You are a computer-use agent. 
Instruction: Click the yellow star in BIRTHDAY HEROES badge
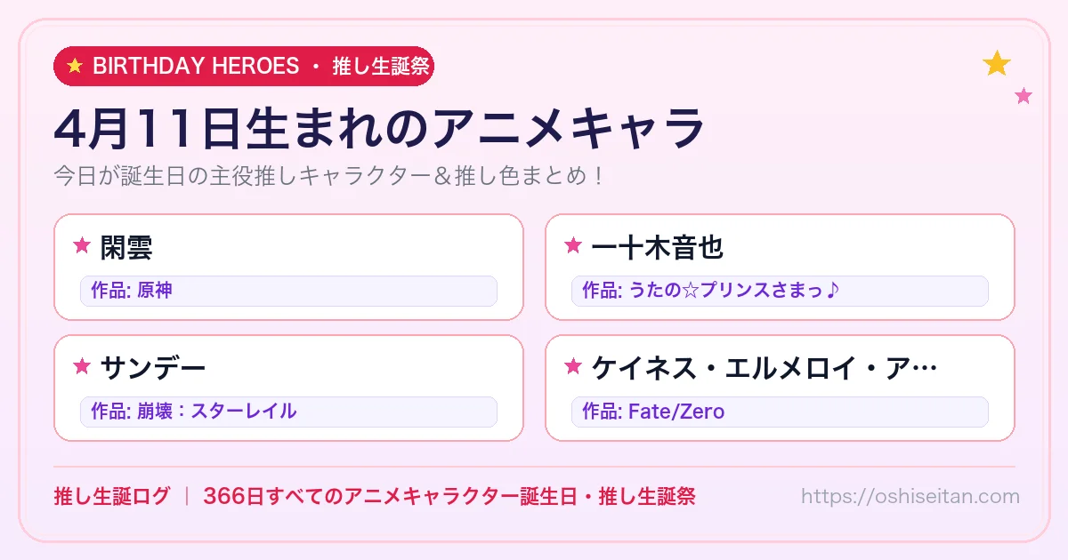tap(75, 66)
